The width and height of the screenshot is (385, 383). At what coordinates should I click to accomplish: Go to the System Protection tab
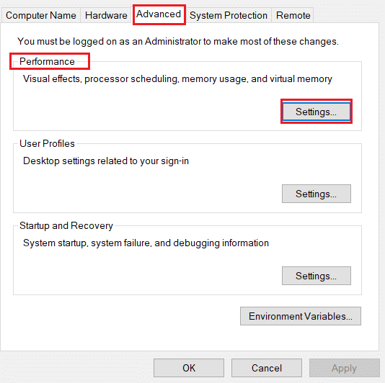(228, 15)
